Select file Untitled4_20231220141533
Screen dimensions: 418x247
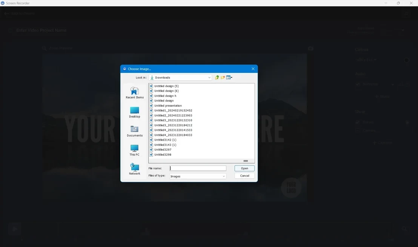click(173, 130)
